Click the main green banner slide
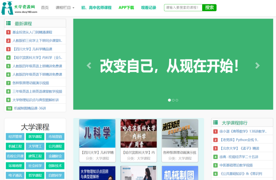 click(x=173, y=64)
